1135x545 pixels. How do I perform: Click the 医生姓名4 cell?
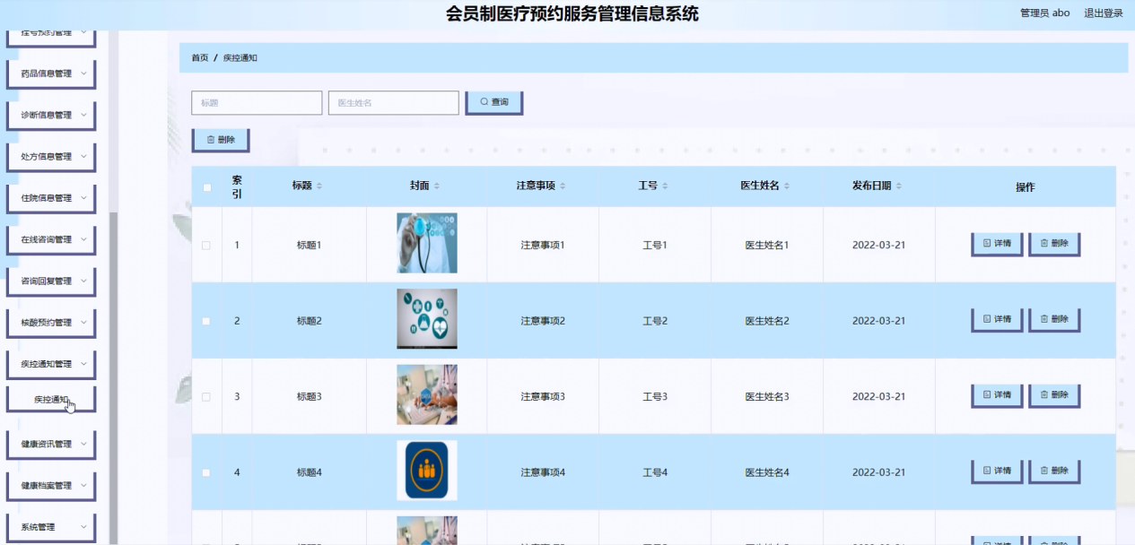pos(767,472)
